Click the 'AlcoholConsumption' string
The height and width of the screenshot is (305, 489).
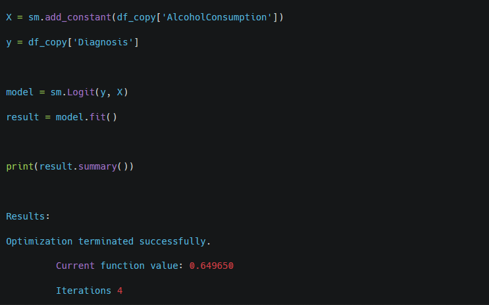(x=217, y=17)
